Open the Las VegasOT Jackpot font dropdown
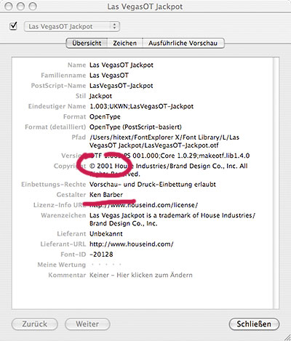 [72, 26]
